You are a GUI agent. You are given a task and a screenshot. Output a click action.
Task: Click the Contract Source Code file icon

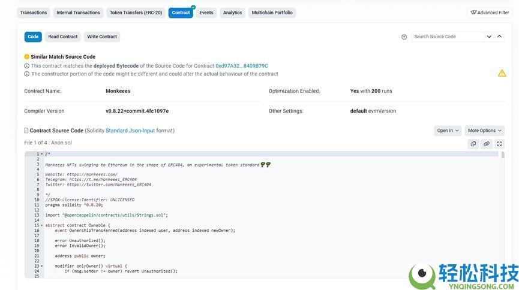pos(26,131)
